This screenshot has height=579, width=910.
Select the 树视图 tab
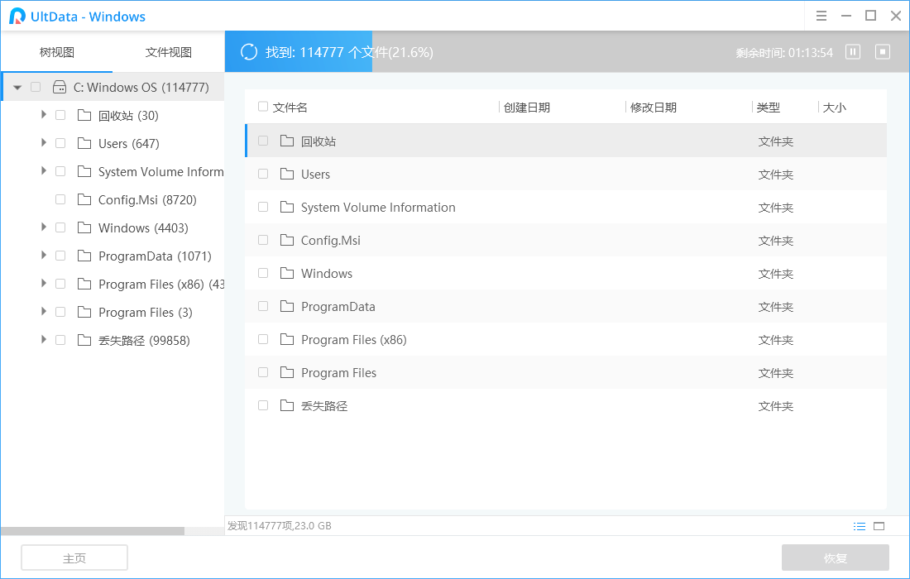pos(56,51)
